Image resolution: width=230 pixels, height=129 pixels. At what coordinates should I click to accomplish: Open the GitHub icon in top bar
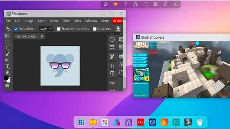(135, 4)
